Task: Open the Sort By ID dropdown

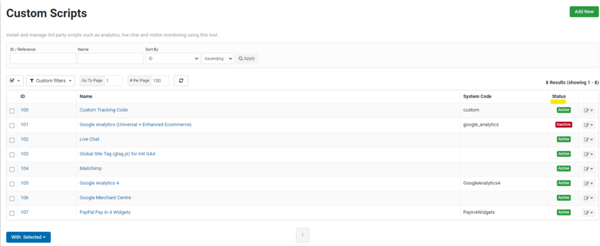Action: 173,59
